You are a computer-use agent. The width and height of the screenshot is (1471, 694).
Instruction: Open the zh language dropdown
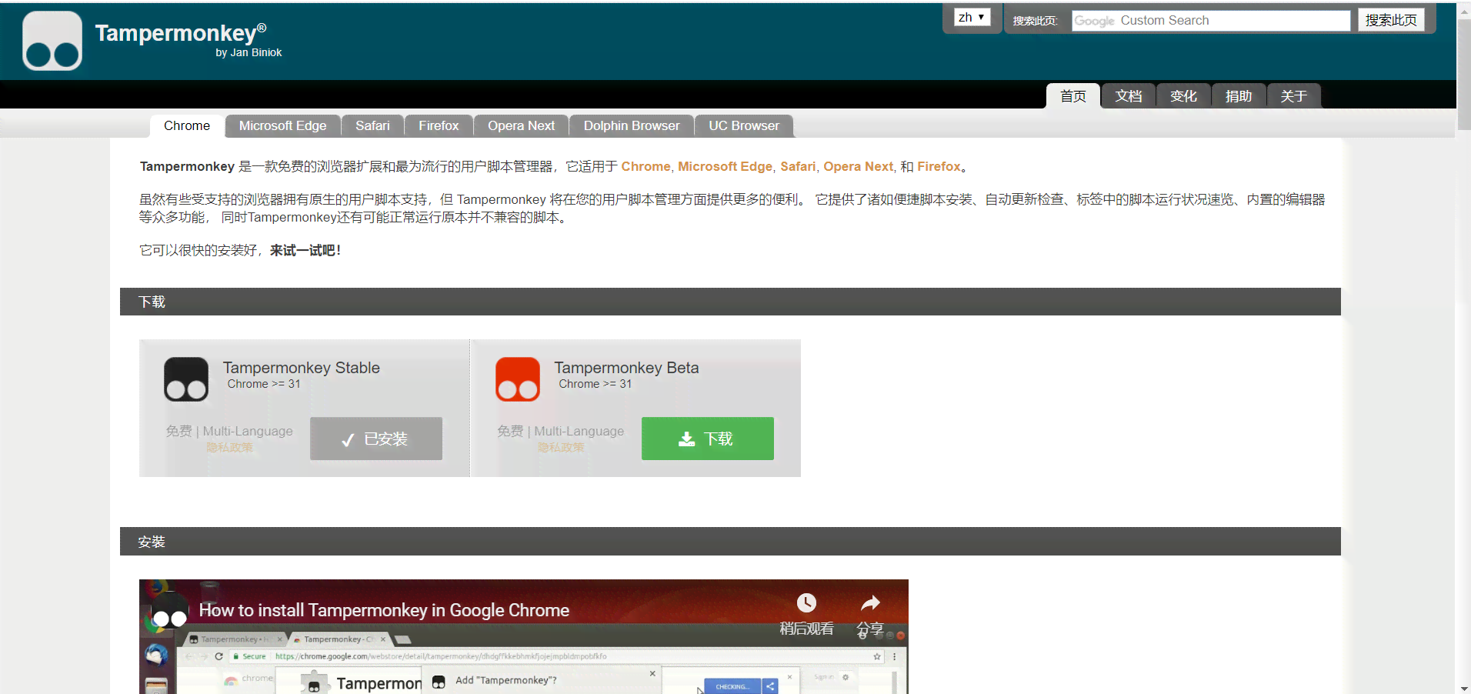[x=972, y=17]
